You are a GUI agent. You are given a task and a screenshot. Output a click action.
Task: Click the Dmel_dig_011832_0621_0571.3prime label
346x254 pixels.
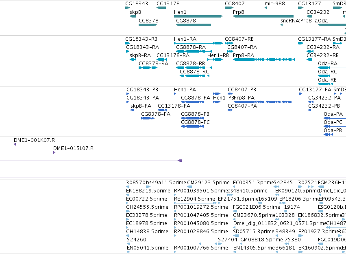click(x=280, y=223)
